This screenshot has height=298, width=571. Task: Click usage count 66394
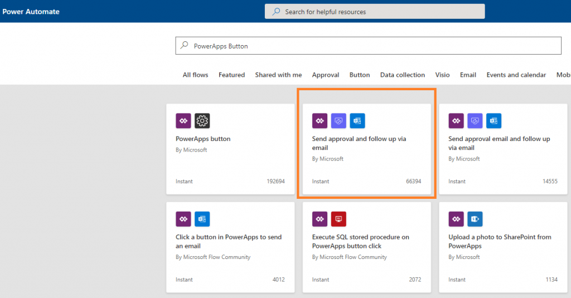coord(413,181)
